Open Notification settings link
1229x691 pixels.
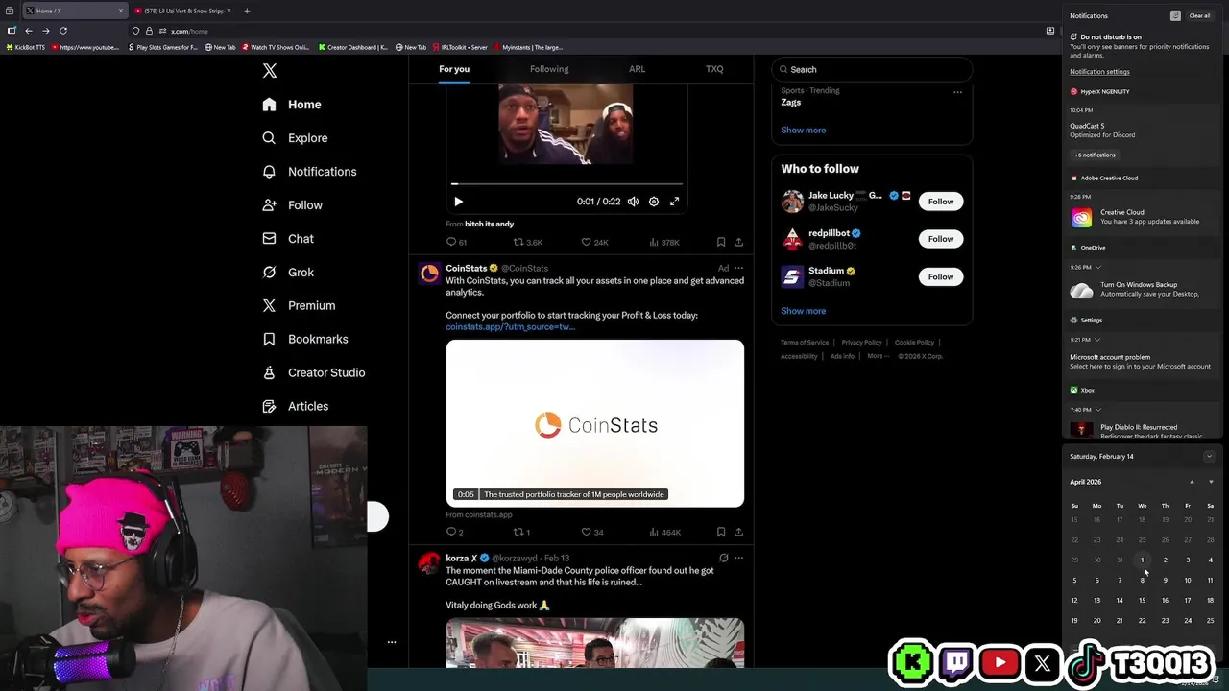point(1099,72)
